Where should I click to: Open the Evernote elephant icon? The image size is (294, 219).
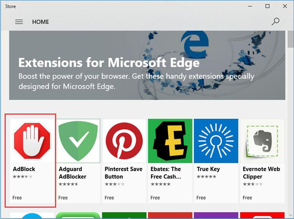(x=262, y=141)
